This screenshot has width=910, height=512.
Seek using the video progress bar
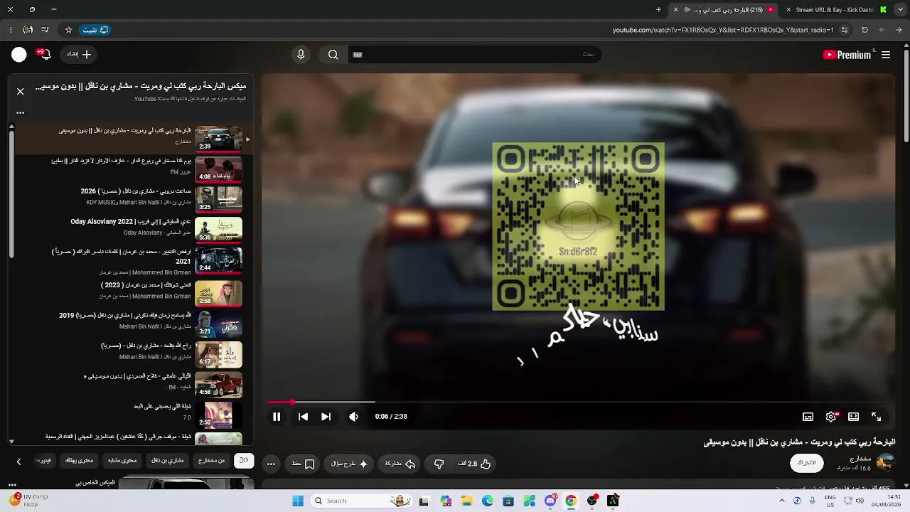coord(578,402)
